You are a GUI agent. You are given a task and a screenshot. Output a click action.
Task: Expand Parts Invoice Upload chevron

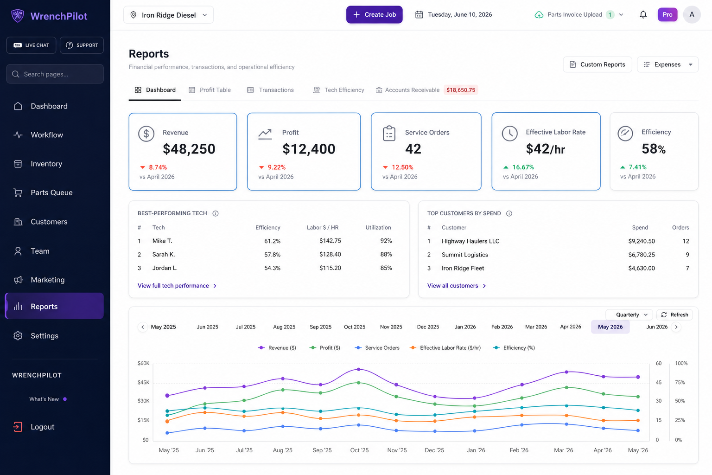tap(621, 15)
